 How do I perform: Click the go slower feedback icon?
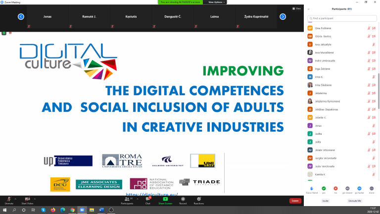347,190
